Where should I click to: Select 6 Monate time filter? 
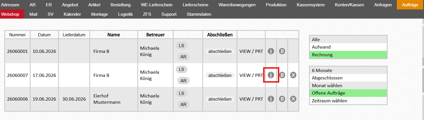(x=348, y=70)
